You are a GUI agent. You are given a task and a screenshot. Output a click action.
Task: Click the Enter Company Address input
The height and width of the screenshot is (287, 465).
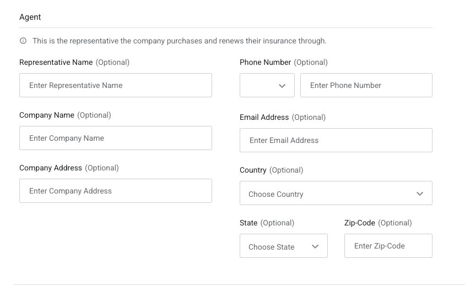[115, 191]
